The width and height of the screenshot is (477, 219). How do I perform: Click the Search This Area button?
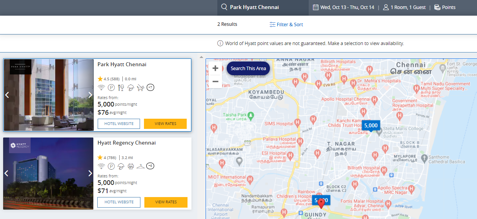pos(248,68)
